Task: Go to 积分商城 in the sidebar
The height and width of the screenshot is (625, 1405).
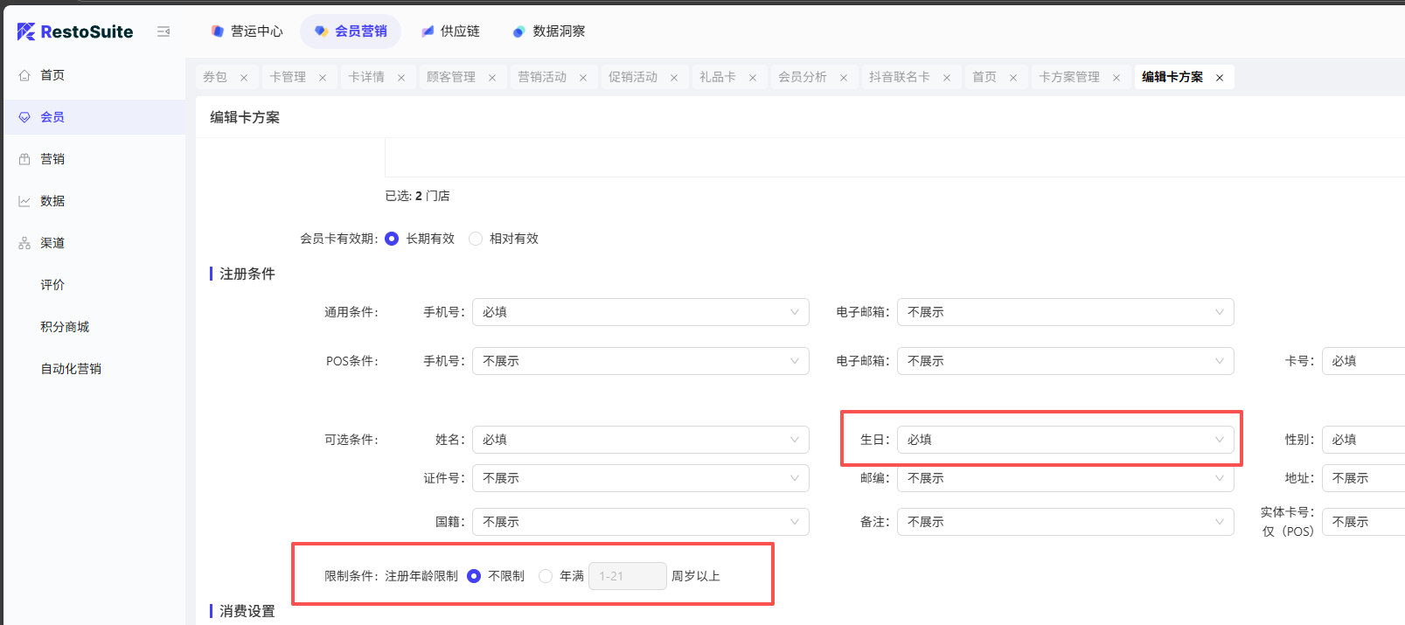Action: [x=65, y=327]
